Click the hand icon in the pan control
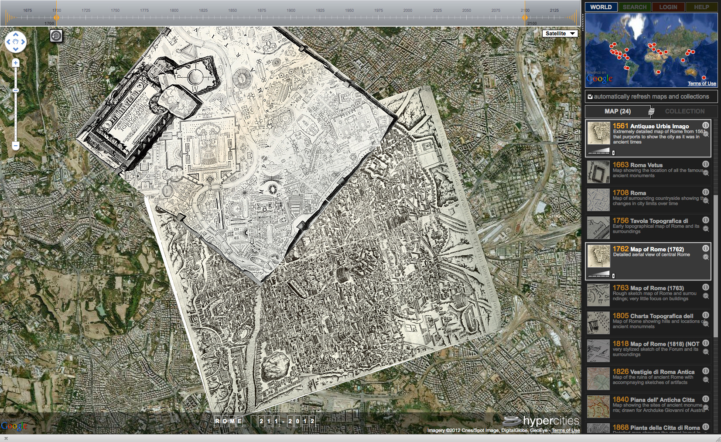The height and width of the screenshot is (442, 721). coord(16,42)
